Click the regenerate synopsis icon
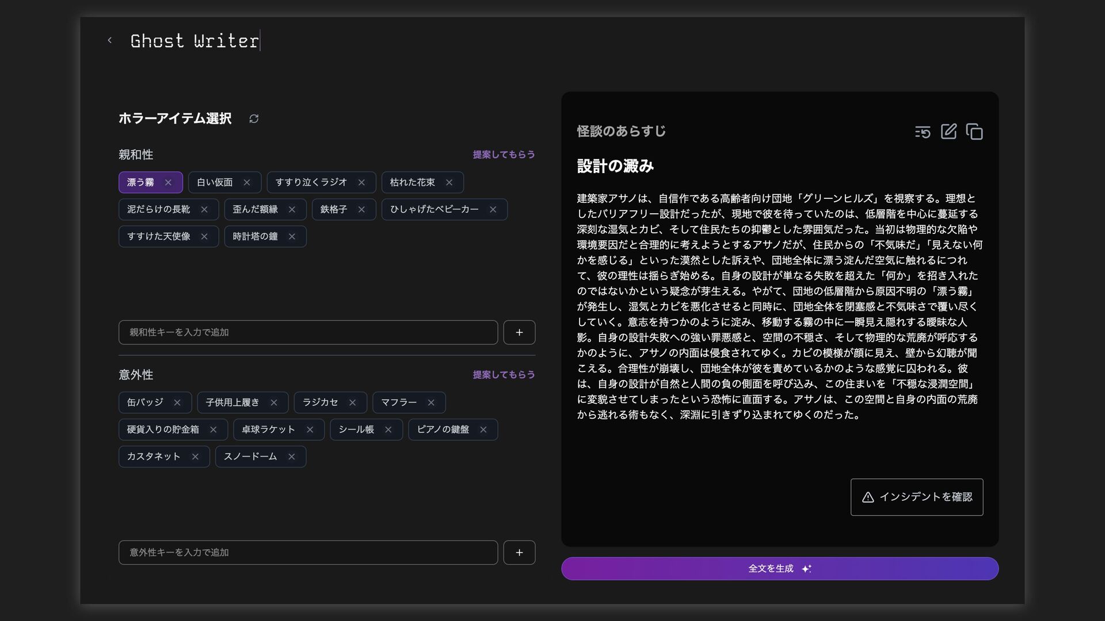Screen dimensions: 1105x621 [923, 132]
